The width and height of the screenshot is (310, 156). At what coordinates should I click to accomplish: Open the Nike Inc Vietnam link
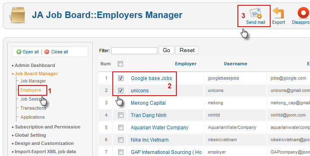[x=150, y=140]
